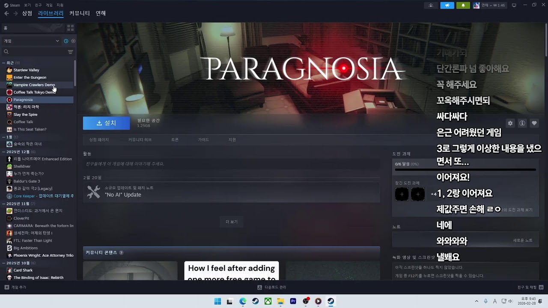The height and width of the screenshot is (308, 548).
Task: Click the search magnifier icon in library
Action: [x=6, y=52]
